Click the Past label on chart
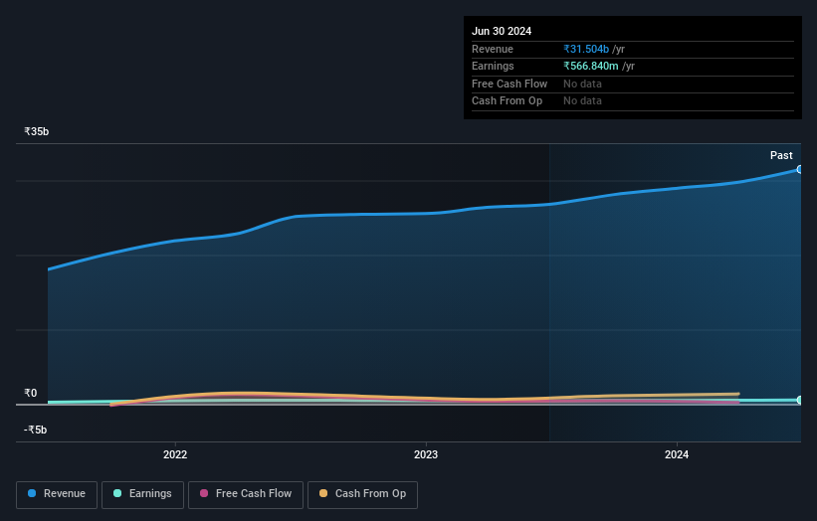The height and width of the screenshot is (521, 817). 781,155
